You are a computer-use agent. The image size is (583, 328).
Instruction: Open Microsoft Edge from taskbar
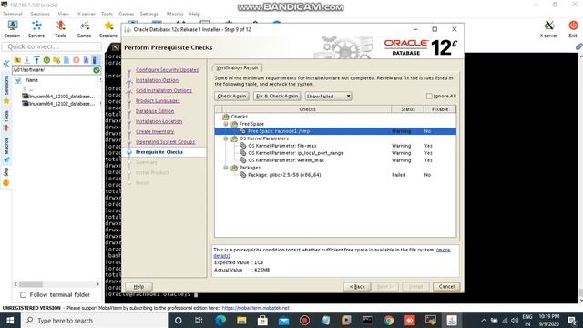[220, 320]
